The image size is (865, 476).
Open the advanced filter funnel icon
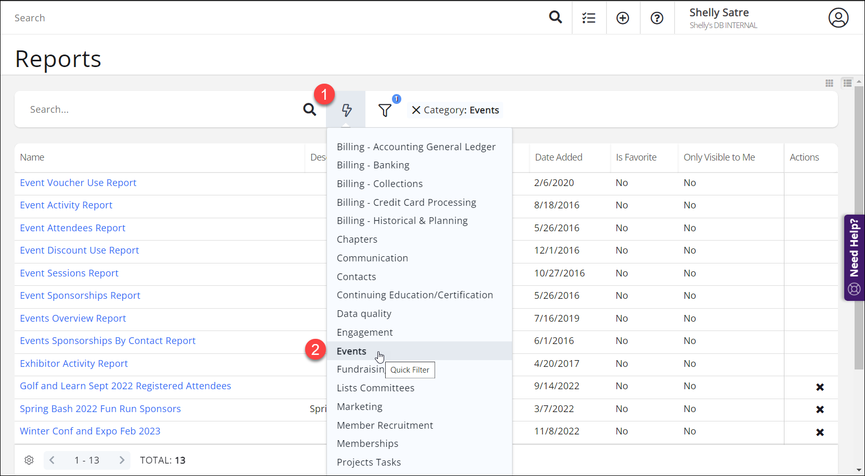385,110
